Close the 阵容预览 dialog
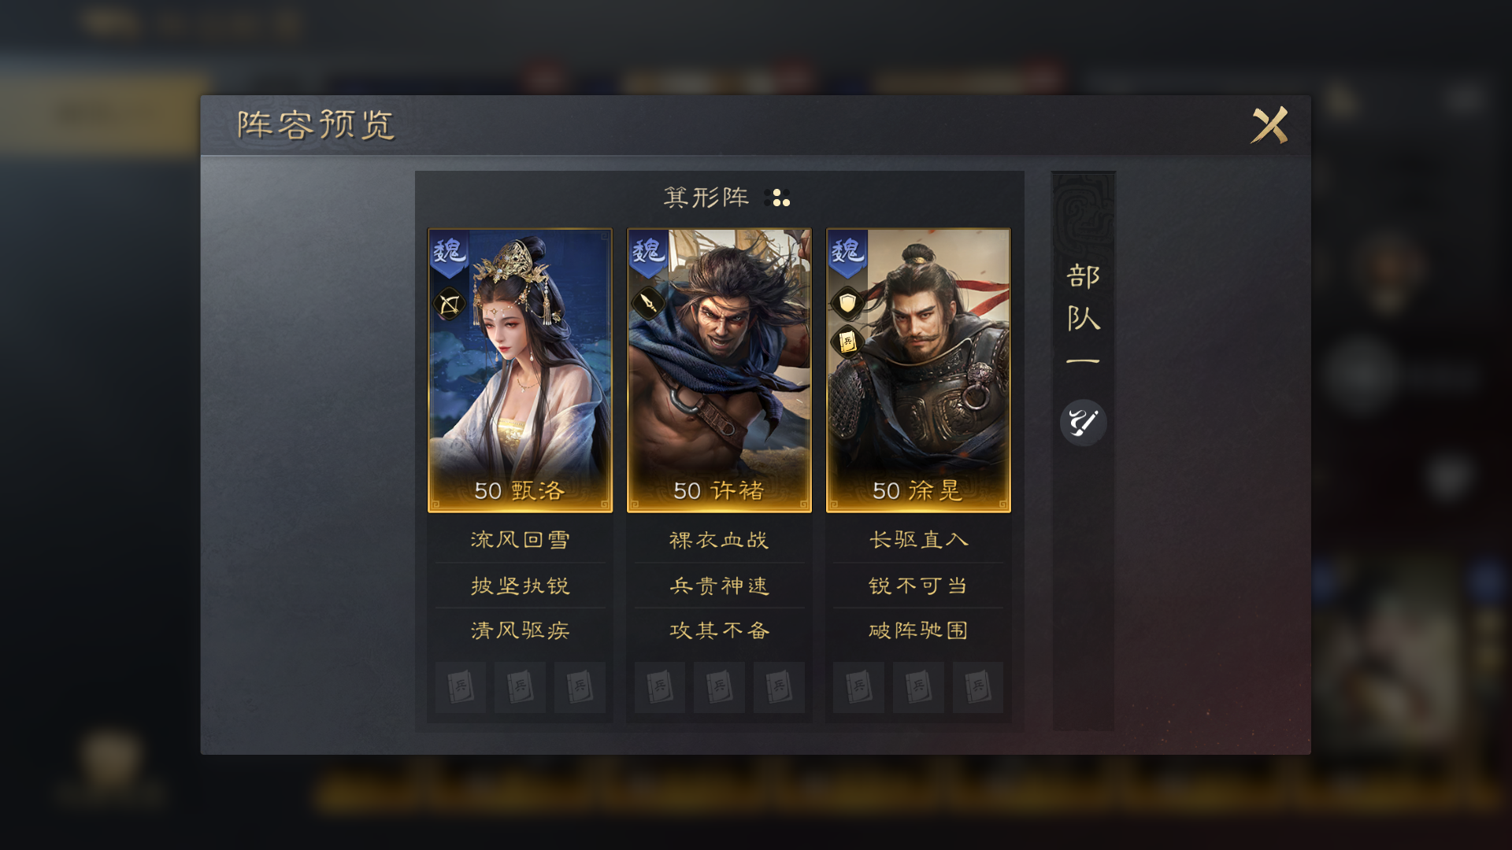Image resolution: width=1512 pixels, height=850 pixels. (1269, 125)
